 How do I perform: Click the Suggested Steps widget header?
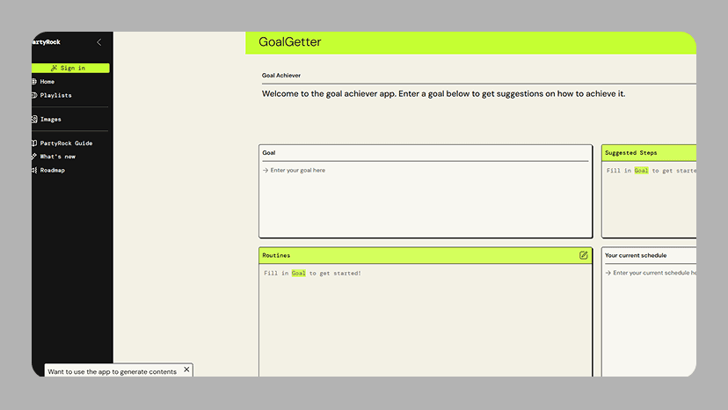coord(649,153)
